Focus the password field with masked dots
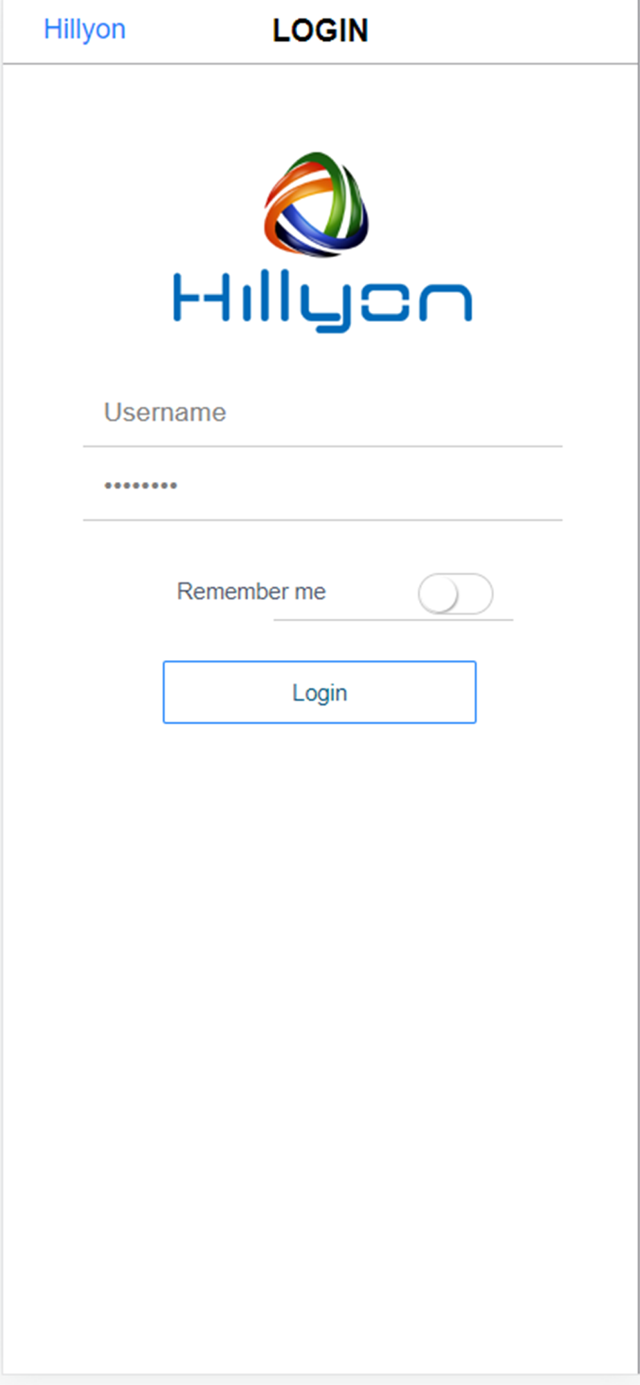Viewport: 640px width, 1385px height. [x=323, y=485]
